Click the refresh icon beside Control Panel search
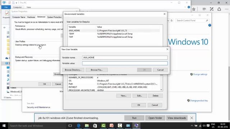 click(x=171, y=21)
